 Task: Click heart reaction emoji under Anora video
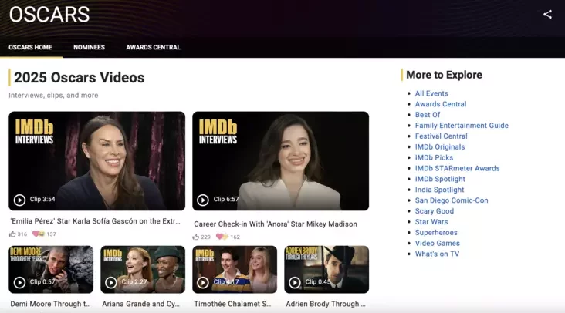pyautogui.click(x=222, y=237)
